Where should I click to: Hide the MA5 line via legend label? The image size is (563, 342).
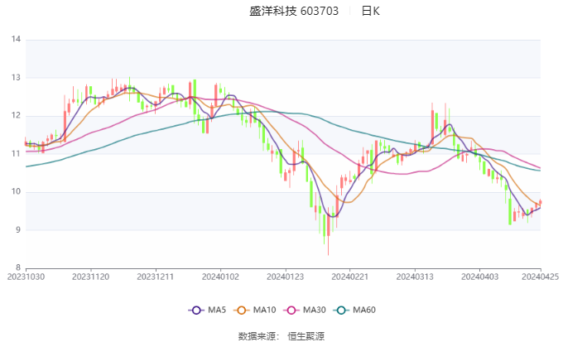point(217,310)
